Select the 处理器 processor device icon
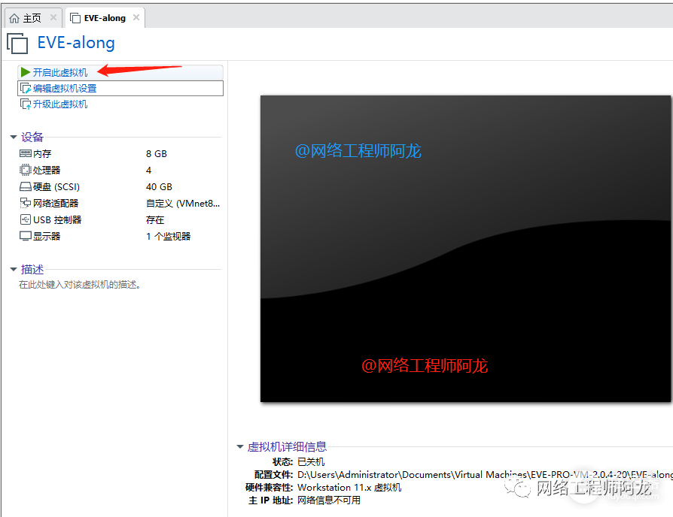This screenshot has width=673, height=517. 26,170
